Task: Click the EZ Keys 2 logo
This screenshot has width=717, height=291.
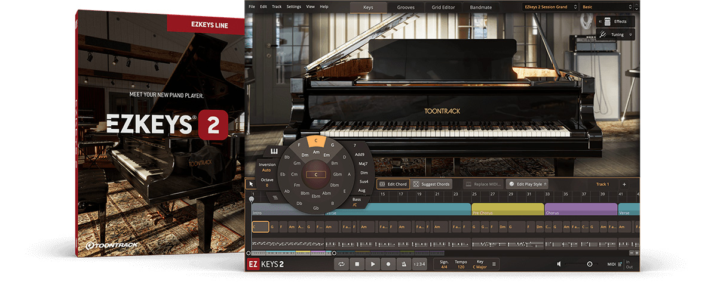Action: point(266,264)
